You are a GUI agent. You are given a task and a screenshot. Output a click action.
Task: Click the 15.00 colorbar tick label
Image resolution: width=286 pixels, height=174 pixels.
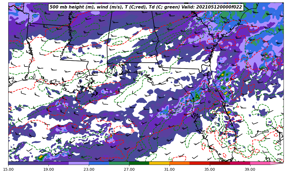tap(8, 169)
